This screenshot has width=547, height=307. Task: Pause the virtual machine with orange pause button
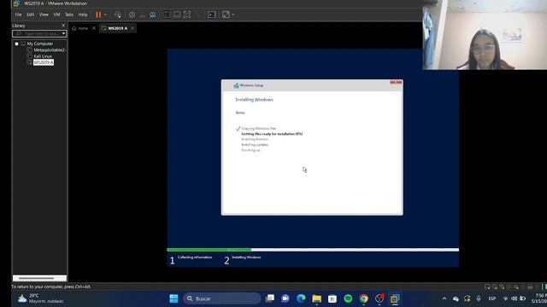tap(98, 14)
